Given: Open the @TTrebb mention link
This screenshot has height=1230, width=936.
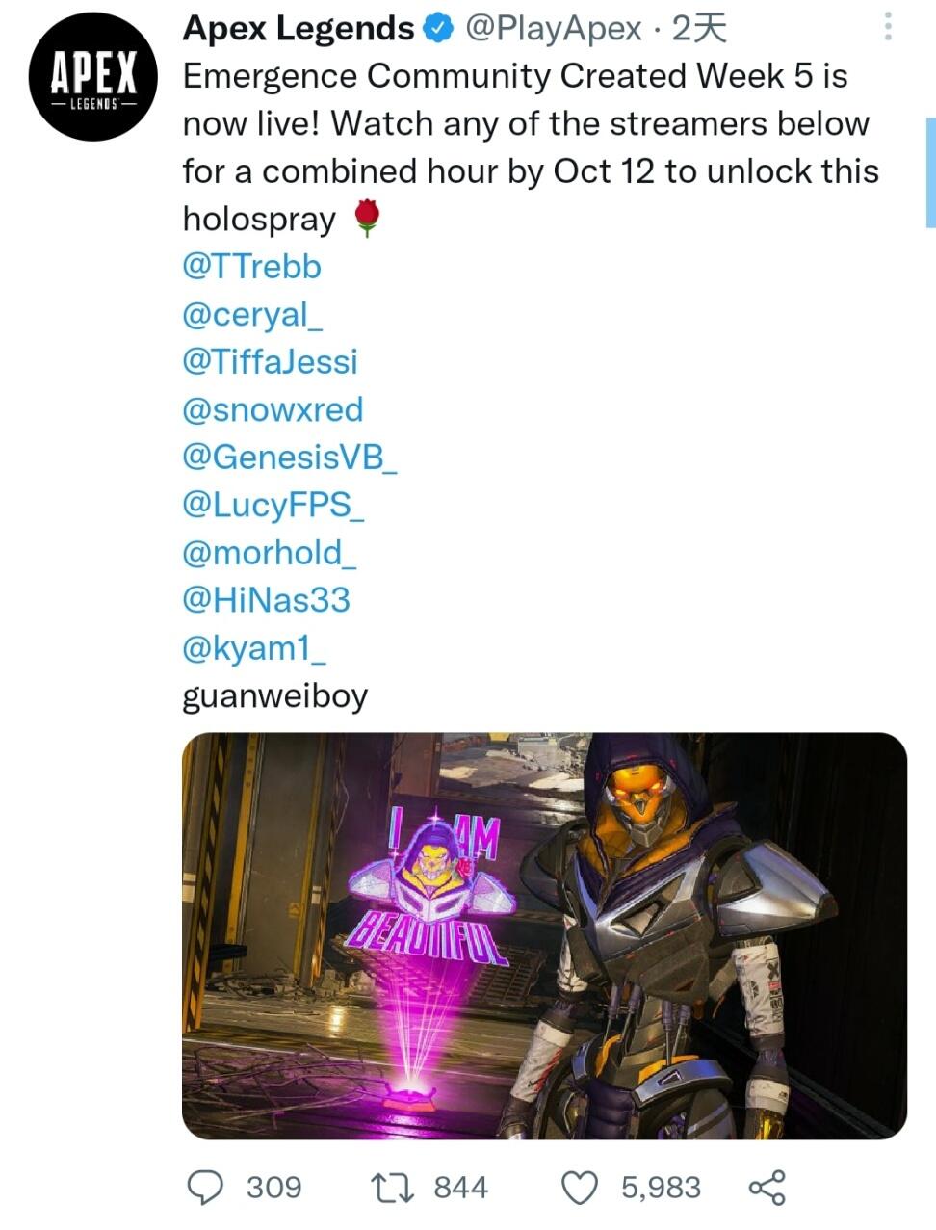Looking at the screenshot, I should coord(251,266).
